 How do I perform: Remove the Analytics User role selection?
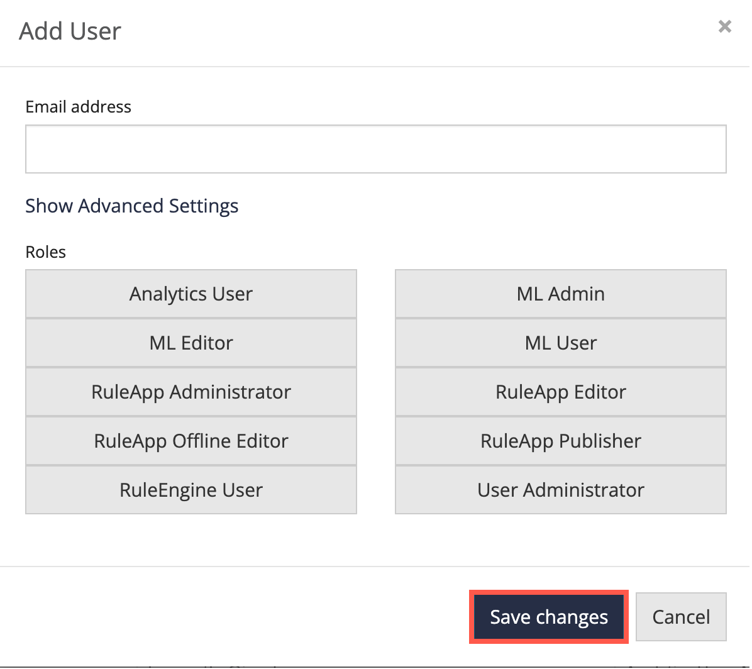click(x=191, y=293)
